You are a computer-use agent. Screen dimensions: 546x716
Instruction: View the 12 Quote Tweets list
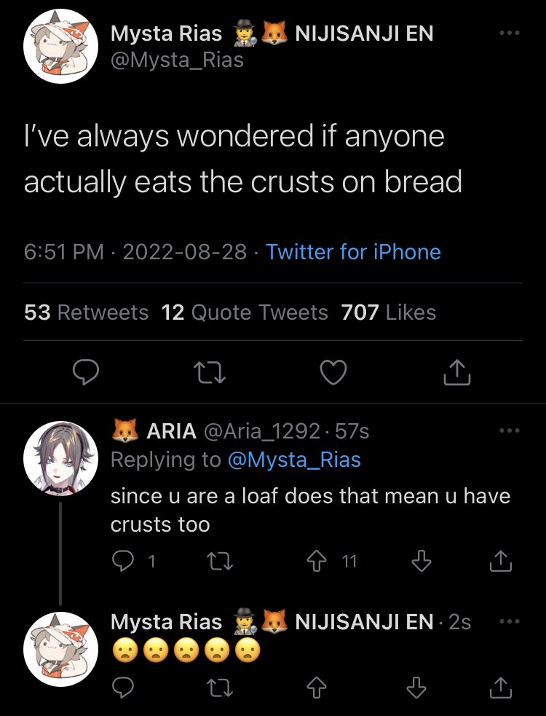[x=245, y=312]
